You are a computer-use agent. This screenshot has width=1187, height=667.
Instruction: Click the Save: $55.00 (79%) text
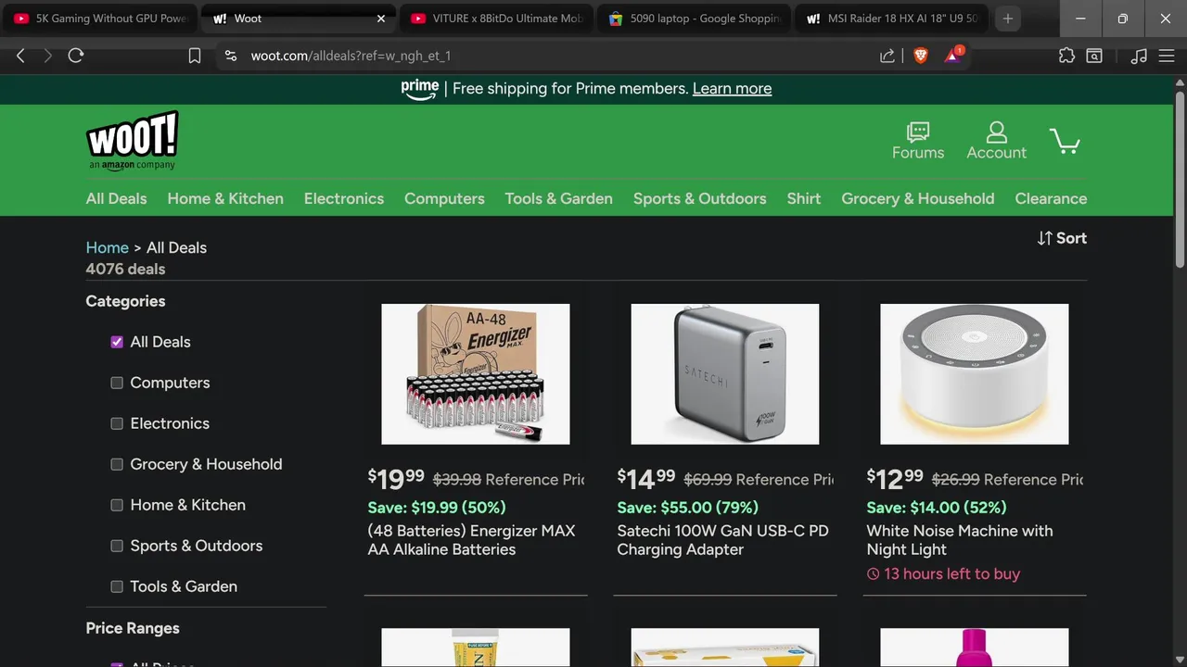[x=687, y=508]
